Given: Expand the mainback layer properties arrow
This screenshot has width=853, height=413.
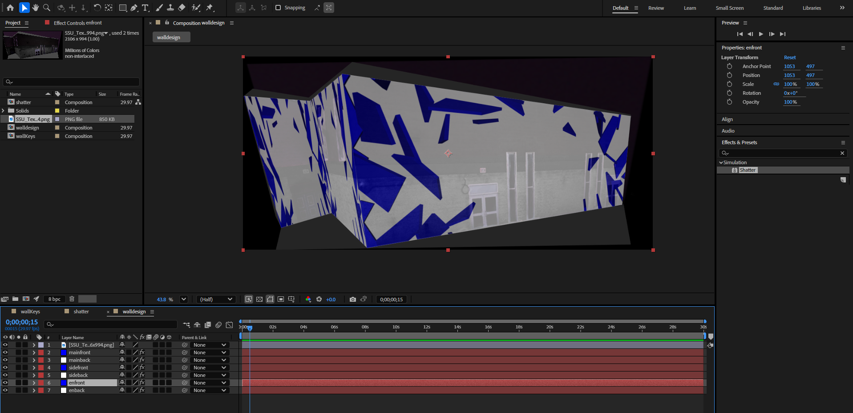Looking at the screenshot, I should pyautogui.click(x=34, y=360).
